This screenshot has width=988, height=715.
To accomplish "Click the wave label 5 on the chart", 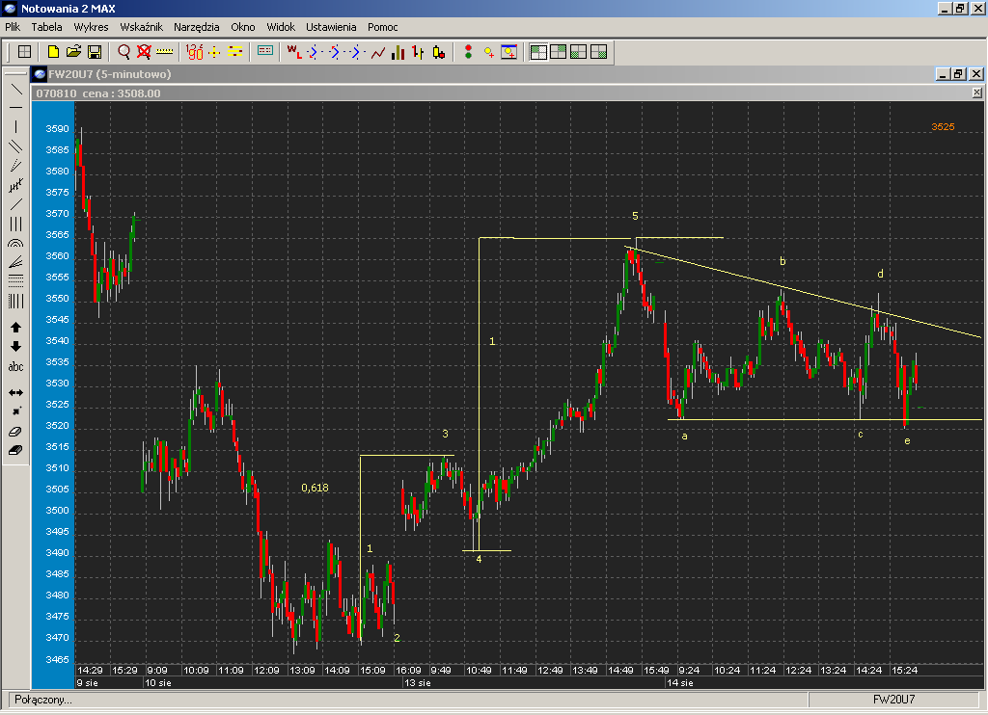I will coord(635,216).
